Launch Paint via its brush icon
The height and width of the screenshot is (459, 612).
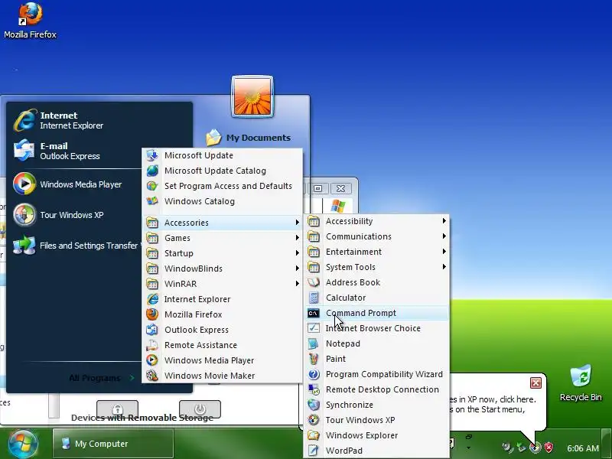[314, 359]
